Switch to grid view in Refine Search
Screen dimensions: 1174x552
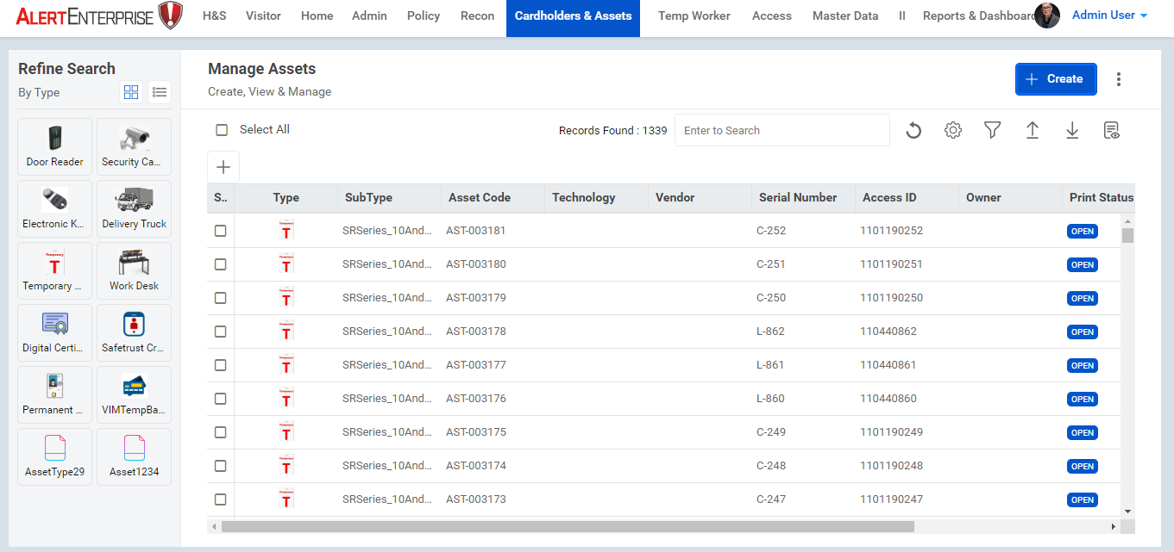tap(131, 92)
